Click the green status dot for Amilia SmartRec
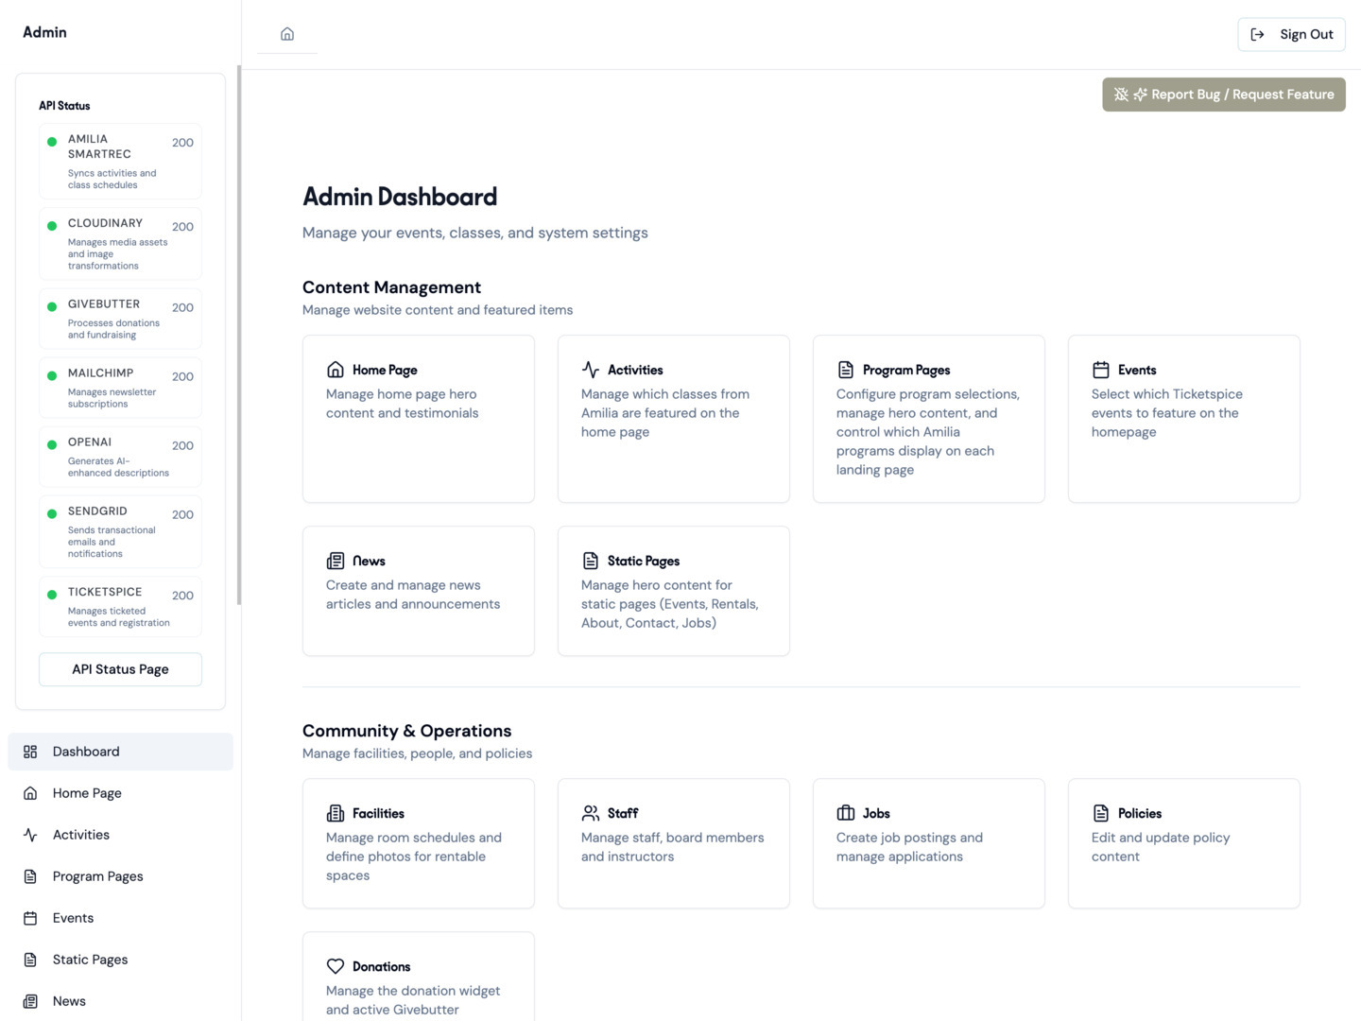1361x1021 pixels. pyautogui.click(x=52, y=143)
